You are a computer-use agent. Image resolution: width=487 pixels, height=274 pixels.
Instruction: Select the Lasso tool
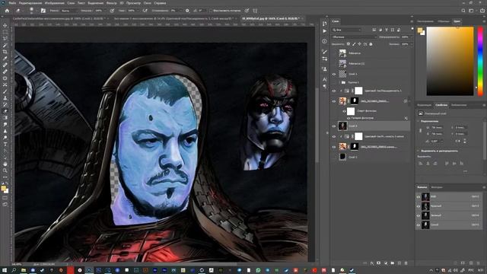click(5, 39)
